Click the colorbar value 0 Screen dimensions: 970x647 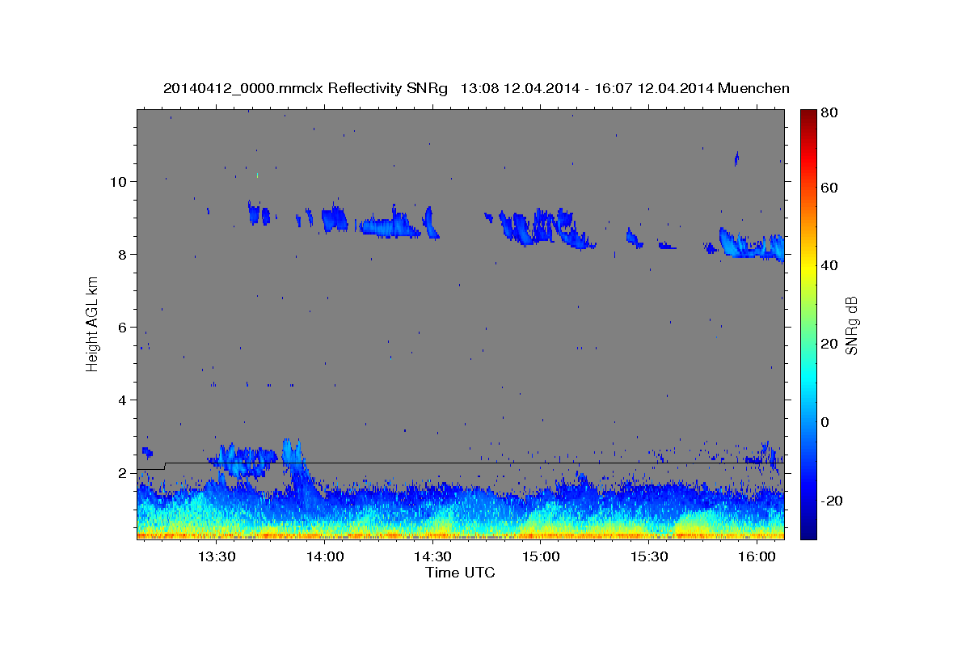(x=825, y=422)
